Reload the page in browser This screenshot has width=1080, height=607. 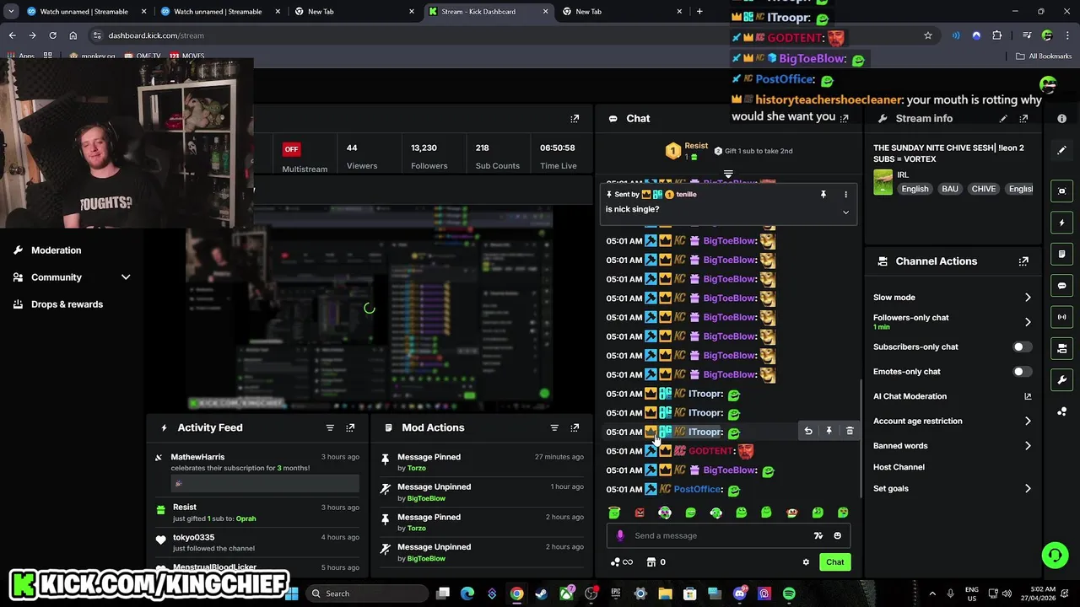(52, 35)
